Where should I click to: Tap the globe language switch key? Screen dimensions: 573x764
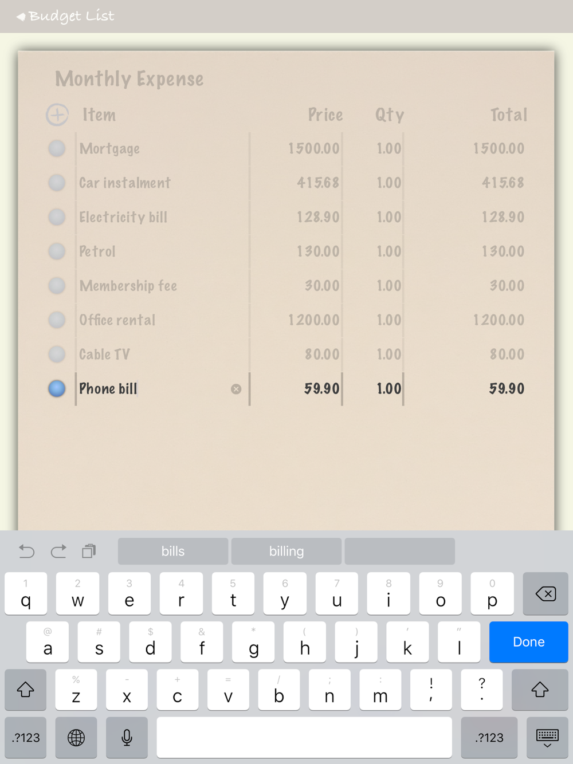(76, 738)
